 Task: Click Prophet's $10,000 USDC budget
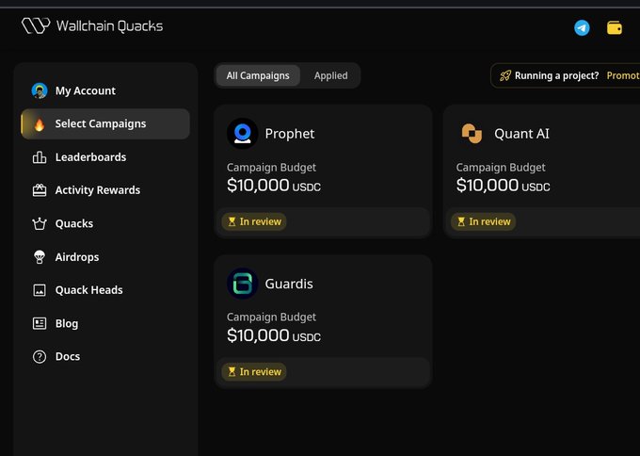274,186
